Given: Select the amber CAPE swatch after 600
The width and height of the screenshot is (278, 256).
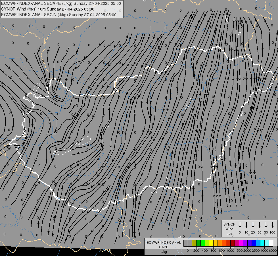Looking at the screenshot, I should coord(216,243).
